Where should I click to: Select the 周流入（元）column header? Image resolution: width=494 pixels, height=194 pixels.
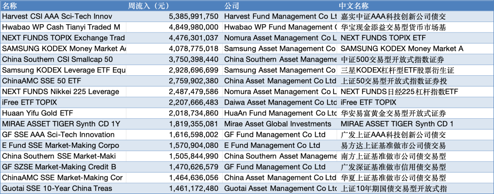pyautogui.click(x=174, y=5)
